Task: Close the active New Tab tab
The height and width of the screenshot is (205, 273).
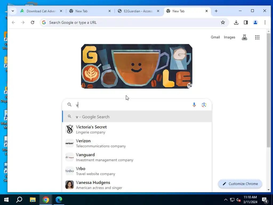Action: pyautogui.click(x=207, y=11)
